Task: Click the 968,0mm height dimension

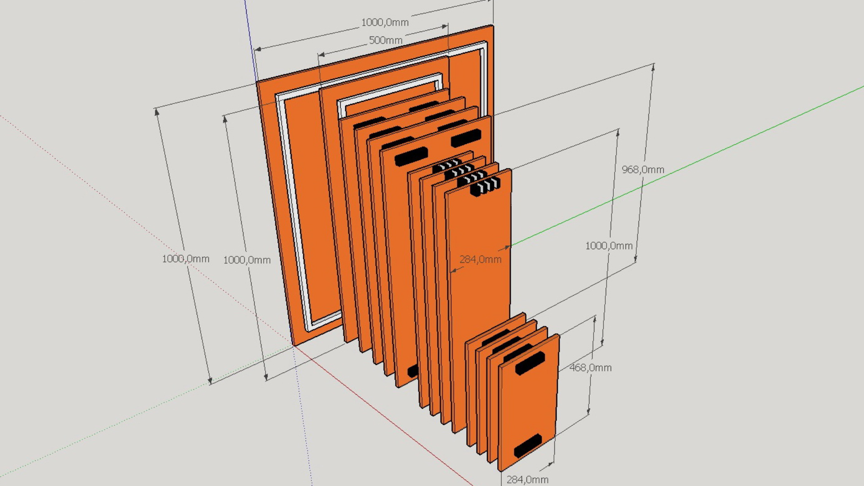Action: [x=643, y=169]
